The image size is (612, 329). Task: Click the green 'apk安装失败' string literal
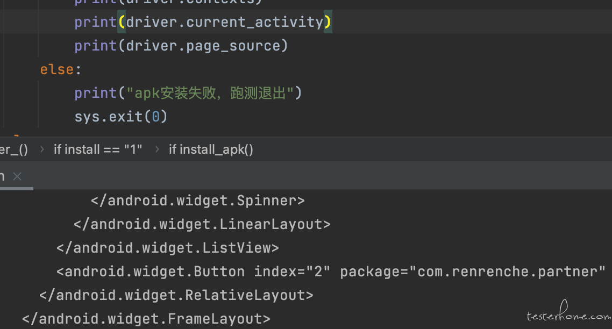[210, 93]
